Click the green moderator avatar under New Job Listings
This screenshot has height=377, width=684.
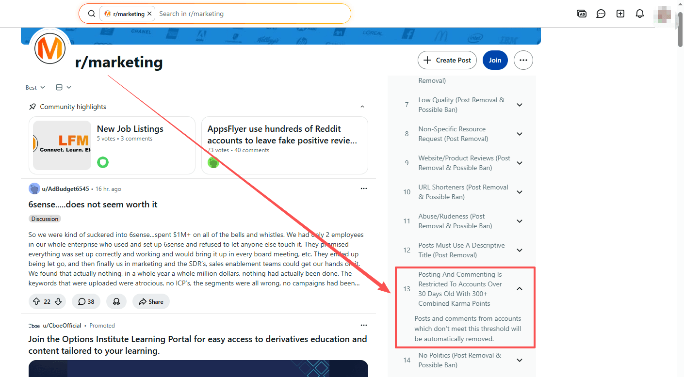coord(103,162)
